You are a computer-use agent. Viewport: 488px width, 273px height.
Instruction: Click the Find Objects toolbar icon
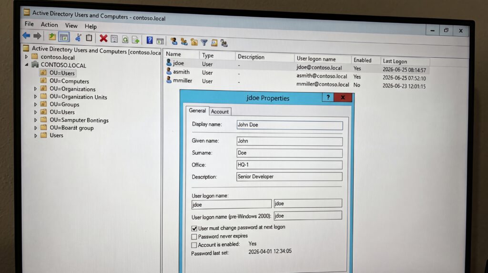click(214, 42)
